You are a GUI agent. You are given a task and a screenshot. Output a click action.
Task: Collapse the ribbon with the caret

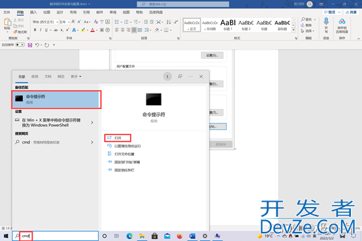click(359, 39)
